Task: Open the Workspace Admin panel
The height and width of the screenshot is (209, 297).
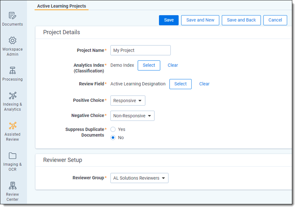Action: [x=13, y=46]
